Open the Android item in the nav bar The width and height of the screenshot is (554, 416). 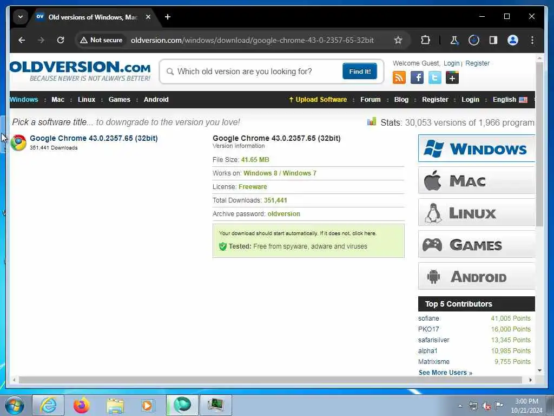[156, 100]
